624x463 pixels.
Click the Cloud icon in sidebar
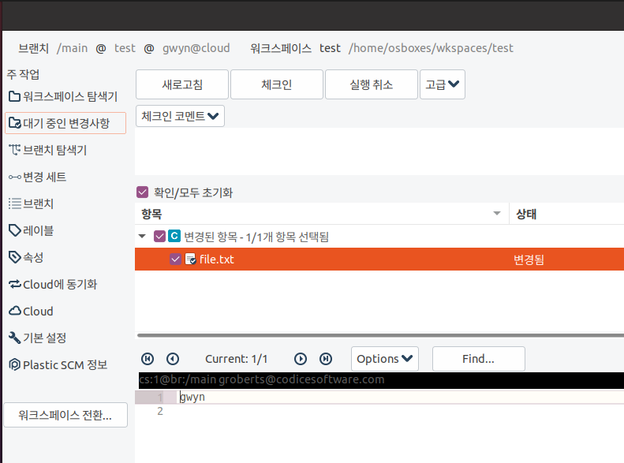[x=15, y=311]
